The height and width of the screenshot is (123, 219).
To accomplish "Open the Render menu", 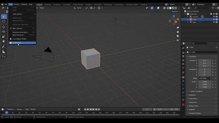I will (x=16, y=4).
